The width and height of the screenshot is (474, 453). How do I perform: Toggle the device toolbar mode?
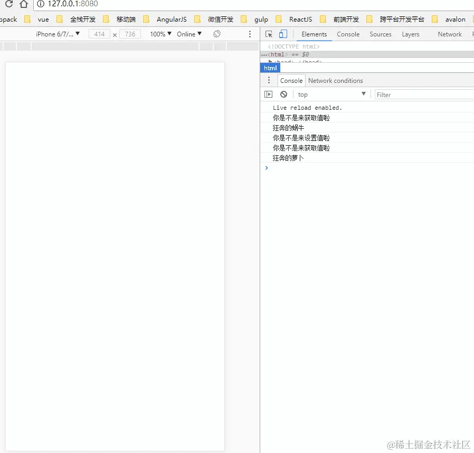[283, 34]
